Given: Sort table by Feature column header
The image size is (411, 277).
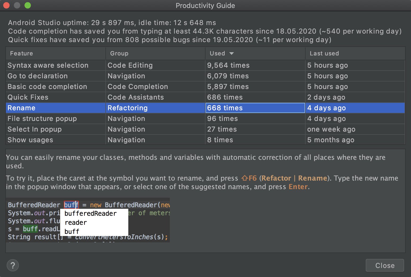Looking at the screenshot, I should pyautogui.click(x=22, y=54).
